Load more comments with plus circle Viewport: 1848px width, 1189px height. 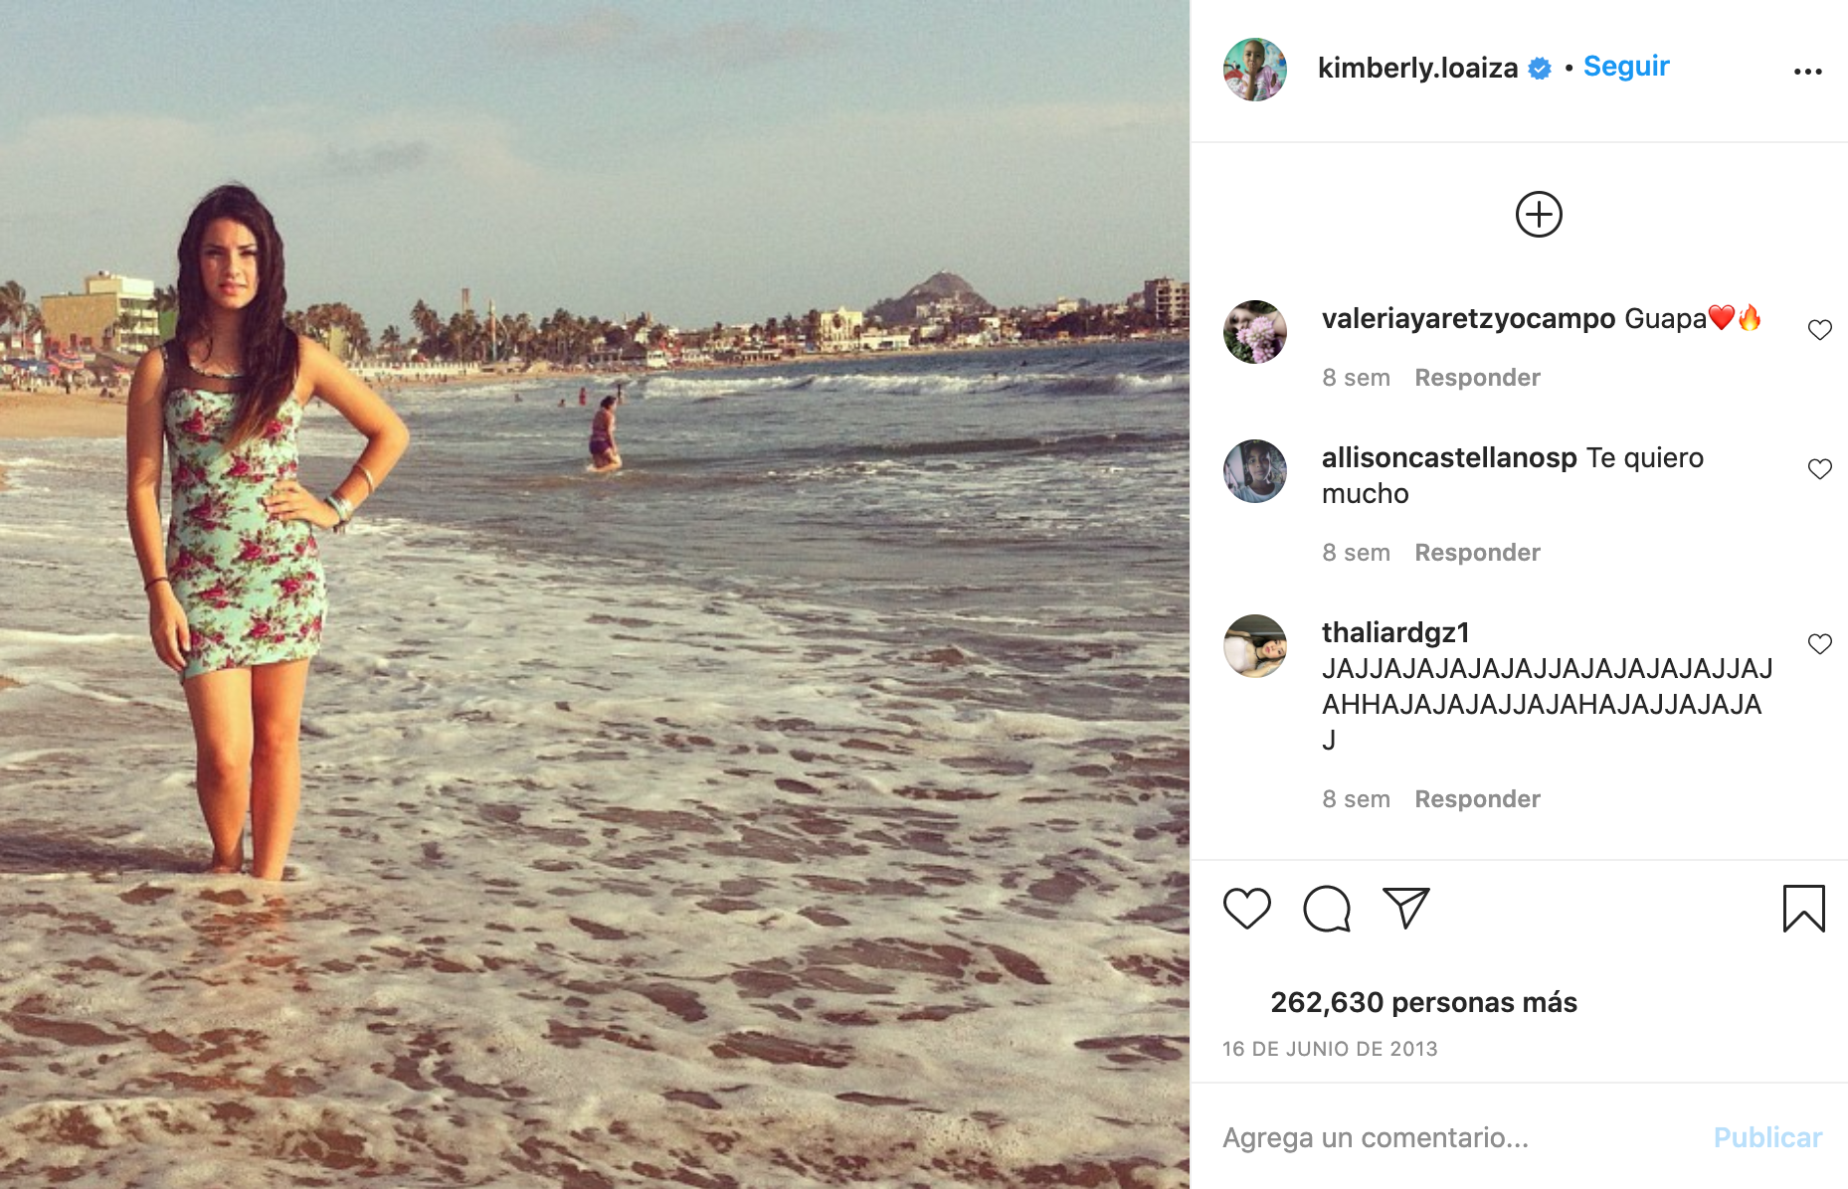[1539, 215]
